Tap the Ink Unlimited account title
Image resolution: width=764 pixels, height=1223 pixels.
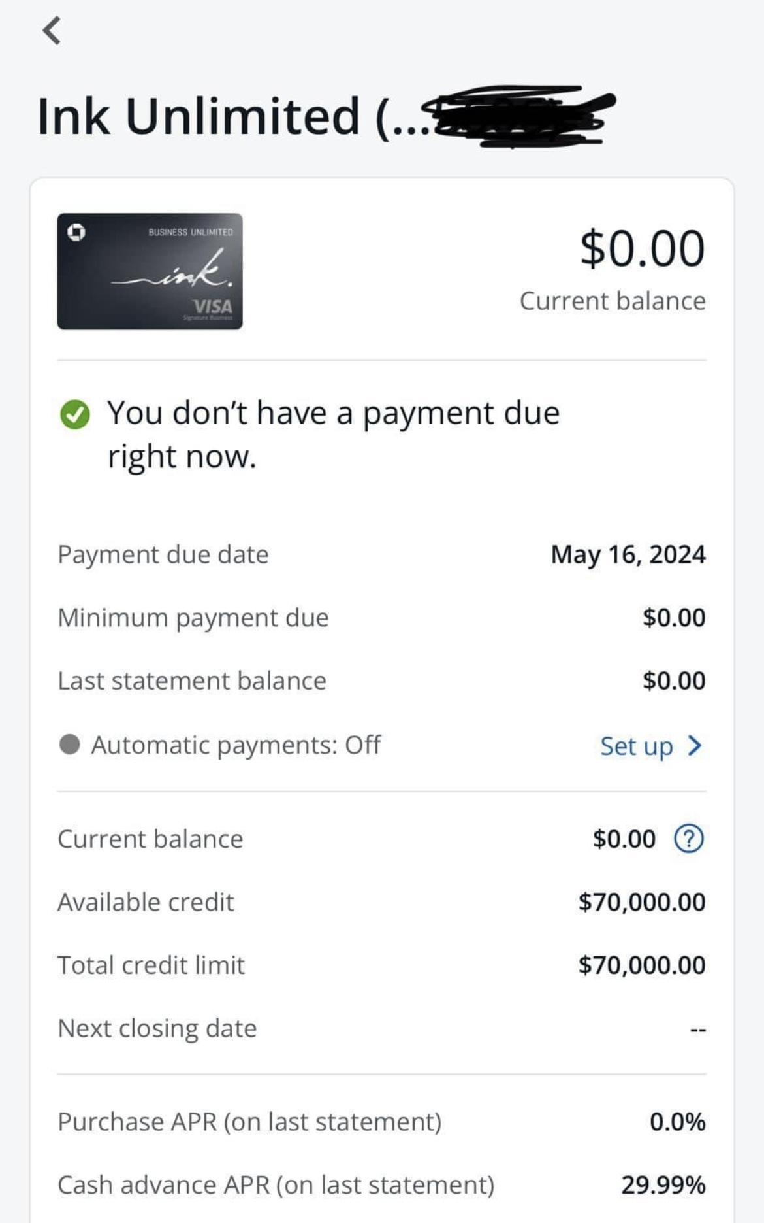199,116
